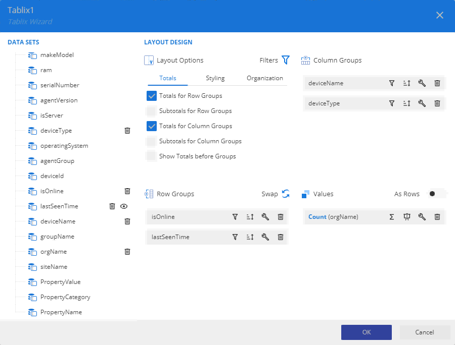The image size is (455, 345).
Task: Click the Cancel button
Action: (x=424, y=332)
